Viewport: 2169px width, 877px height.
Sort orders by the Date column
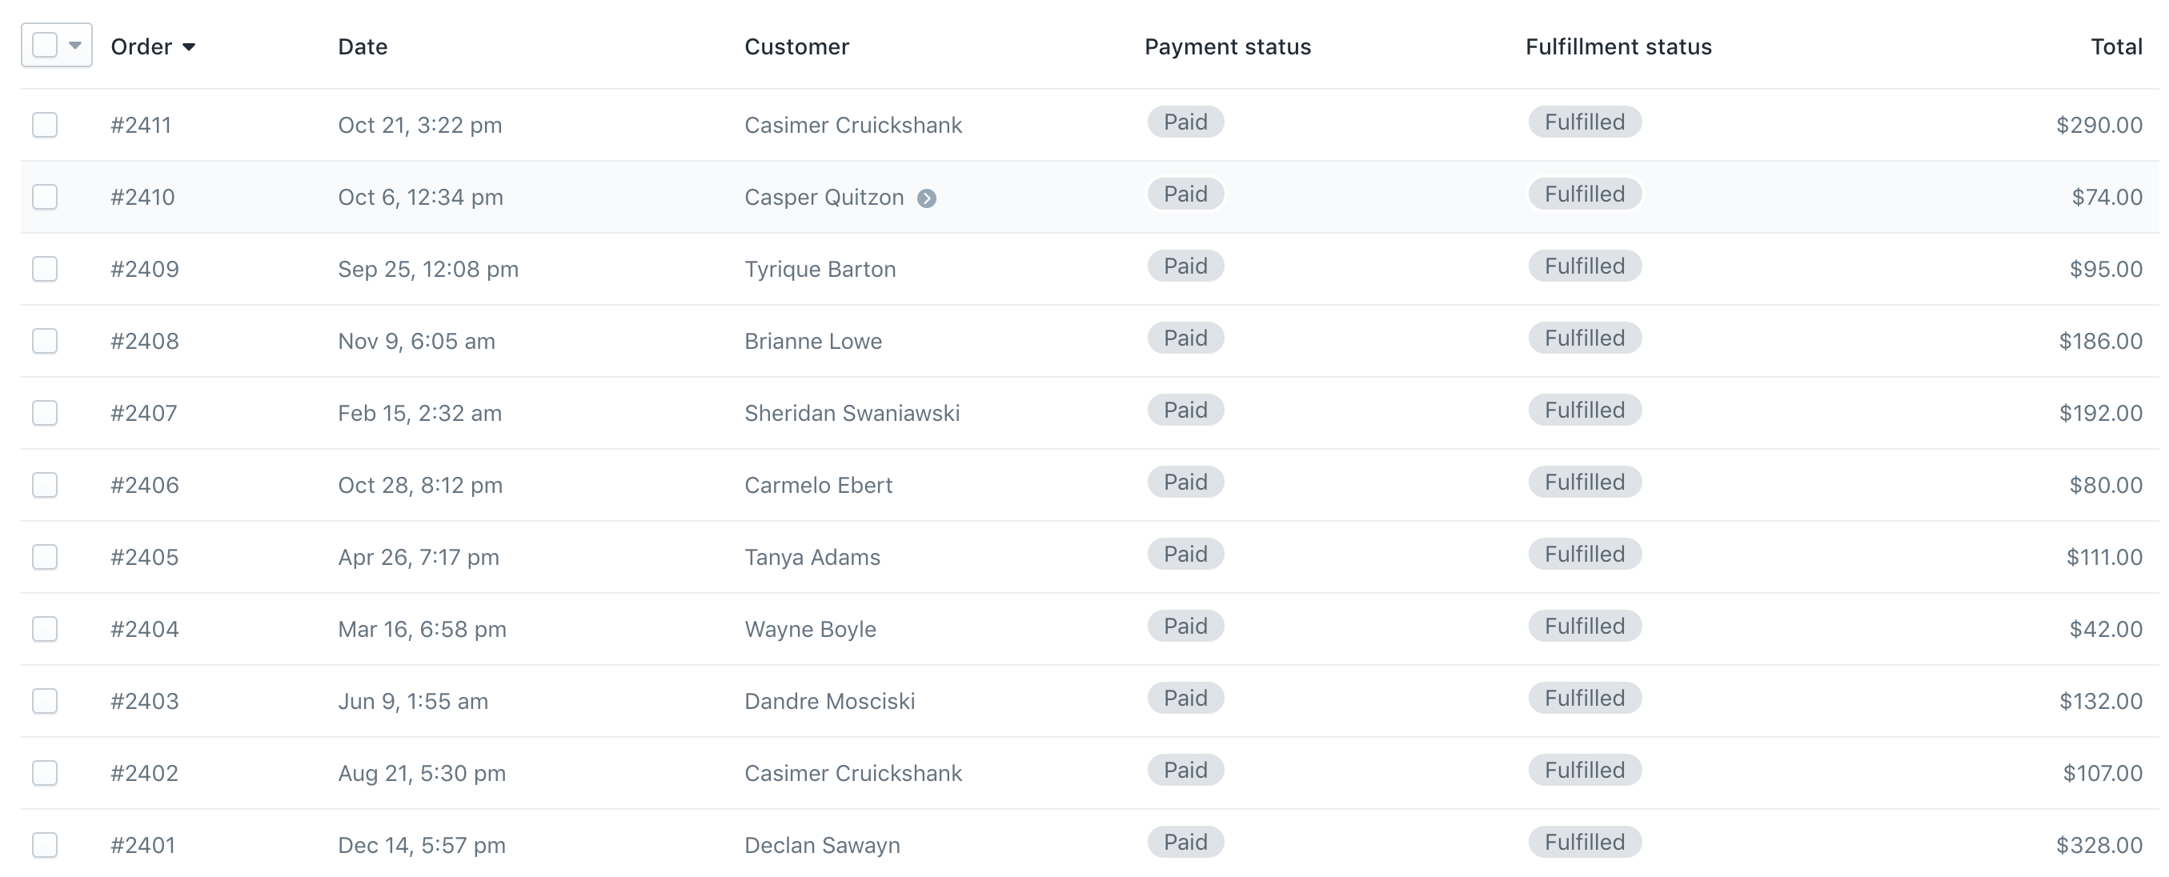tap(362, 47)
